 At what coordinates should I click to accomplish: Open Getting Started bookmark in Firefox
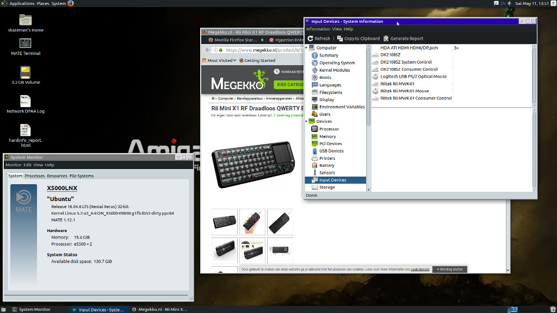click(257, 61)
